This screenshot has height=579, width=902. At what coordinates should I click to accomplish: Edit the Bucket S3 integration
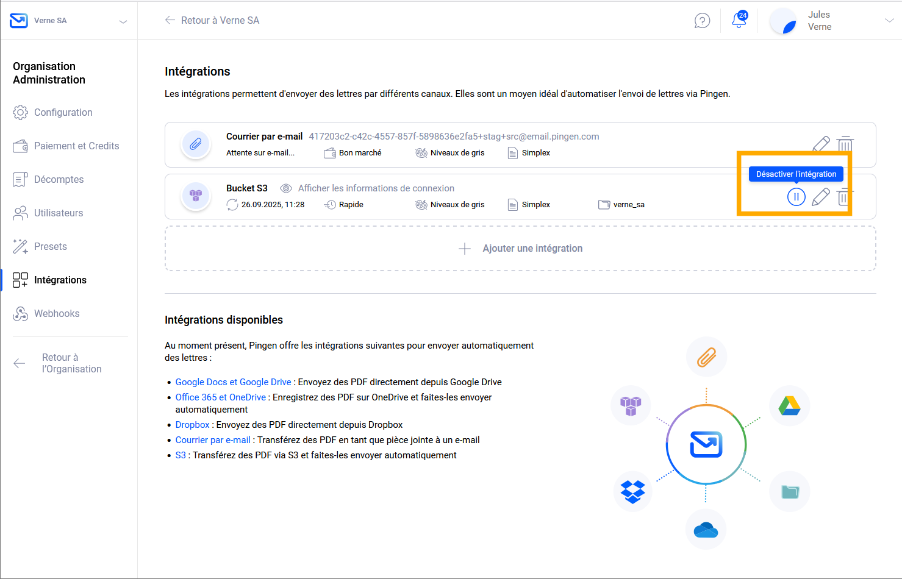pyautogui.click(x=821, y=197)
